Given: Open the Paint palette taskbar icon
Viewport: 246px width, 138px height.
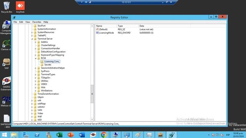Looking at the screenshot, I should point(138,135).
